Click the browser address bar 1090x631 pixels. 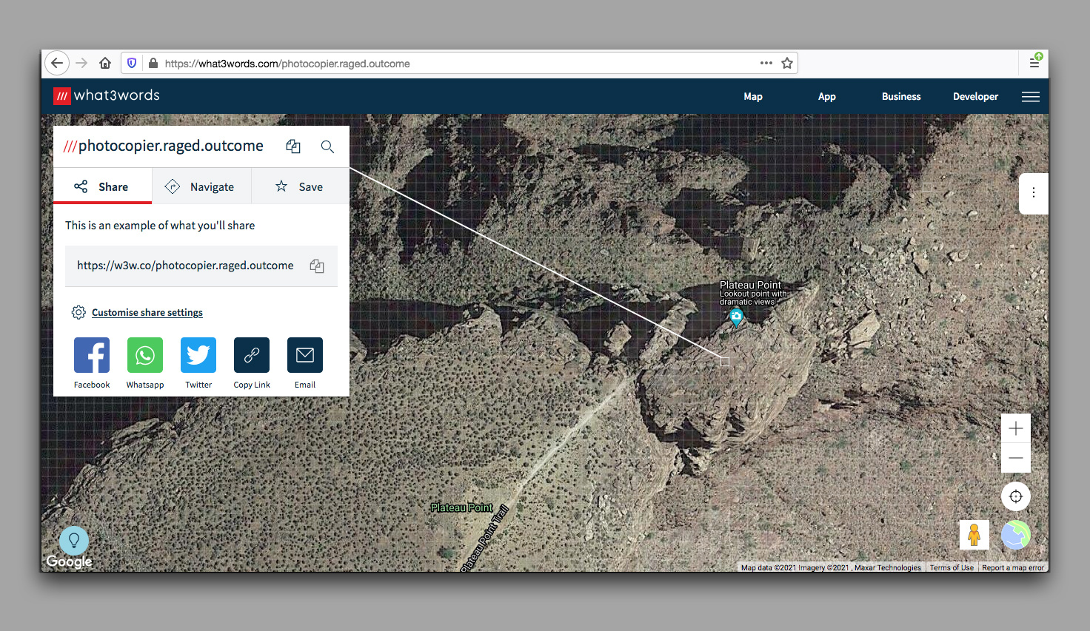tap(444, 64)
